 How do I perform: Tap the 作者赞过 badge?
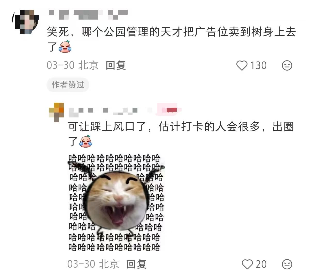tap(68, 85)
